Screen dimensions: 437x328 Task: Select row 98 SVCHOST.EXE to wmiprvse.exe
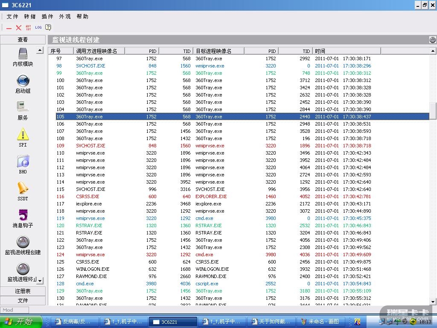[242, 66]
